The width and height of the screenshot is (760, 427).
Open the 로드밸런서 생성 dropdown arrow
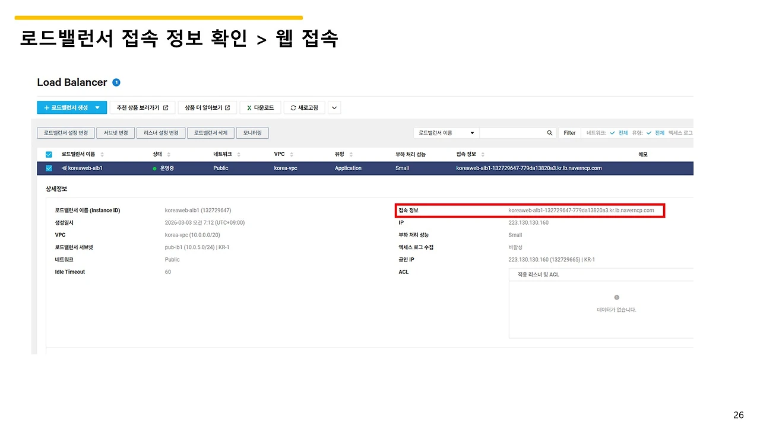(x=98, y=107)
